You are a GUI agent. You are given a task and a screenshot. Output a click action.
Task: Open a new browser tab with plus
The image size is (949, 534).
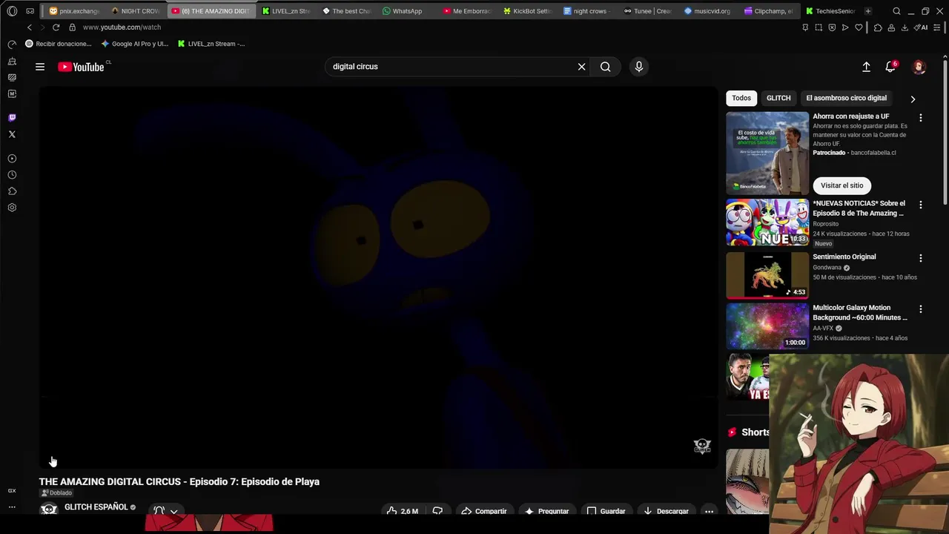click(868, 11)
